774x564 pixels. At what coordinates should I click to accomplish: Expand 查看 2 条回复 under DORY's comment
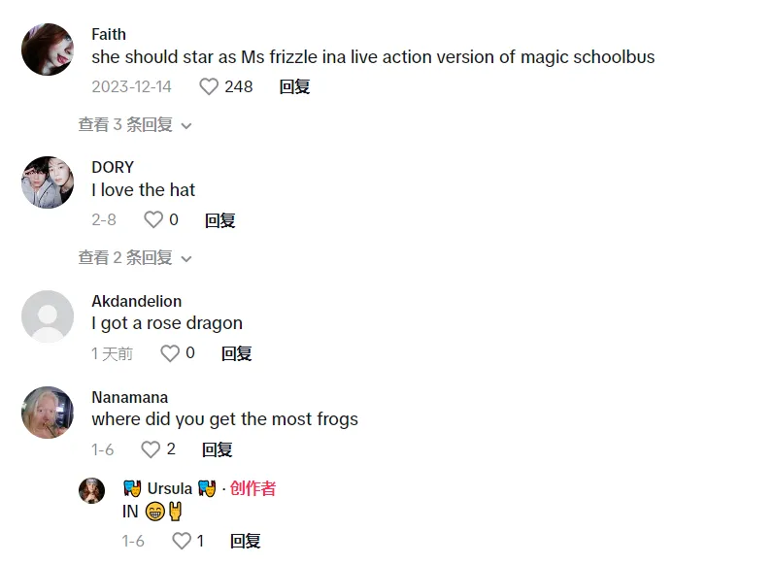tap(135, 258)
